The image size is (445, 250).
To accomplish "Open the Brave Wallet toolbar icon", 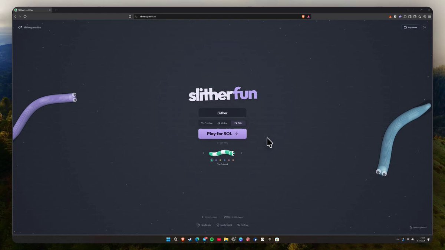I will pos(415,17).
